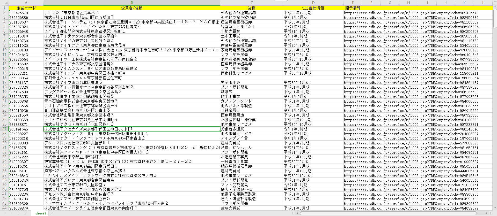The image size is (497, 216).
Task: Select cell containing 労働者派遣業
Action: 232,129
